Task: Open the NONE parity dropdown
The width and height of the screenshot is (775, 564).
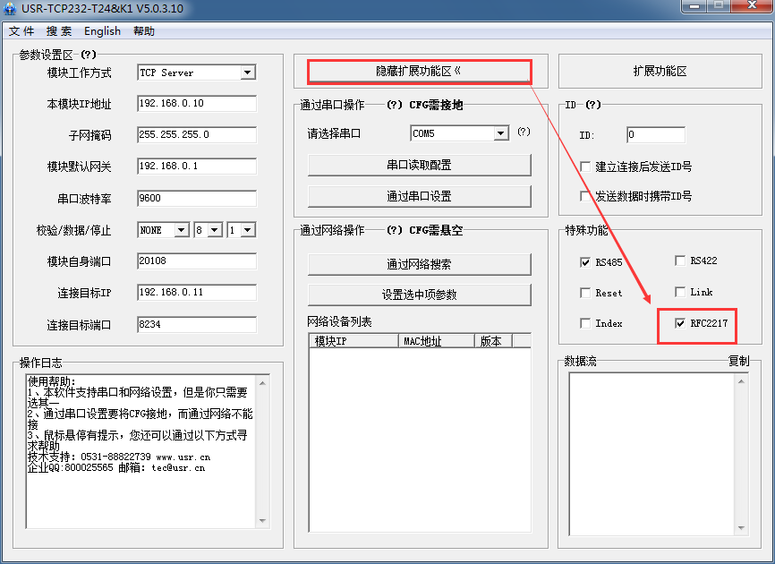Action: pos(181,230)
